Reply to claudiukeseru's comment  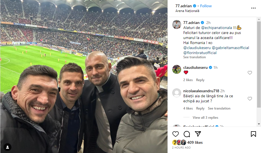tap(200, 80)
